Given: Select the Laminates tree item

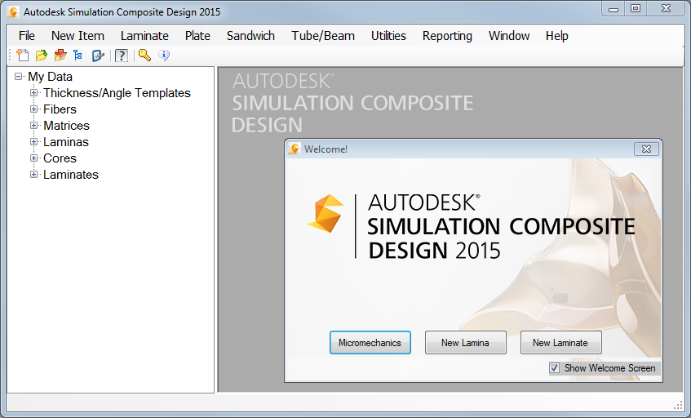Looking at the screenshot, I should click(x=70, y=175).
